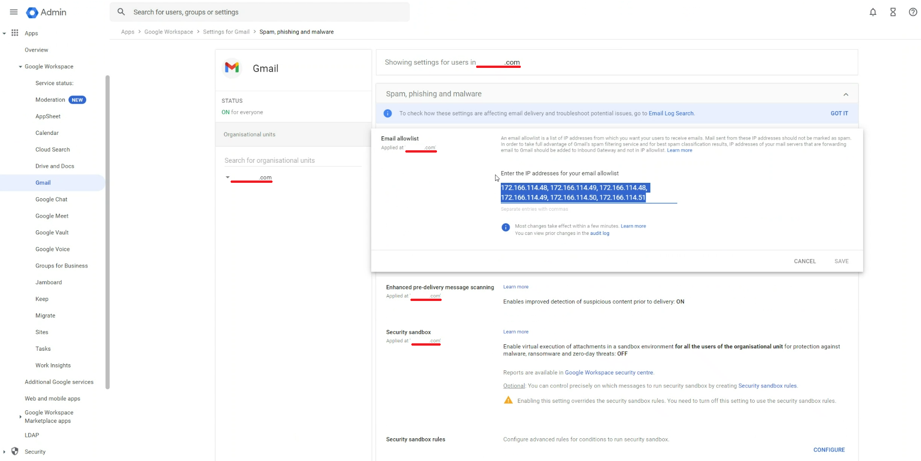Open Security sandbox rules link
921x461 pixels.
click(x=767, y=386)
